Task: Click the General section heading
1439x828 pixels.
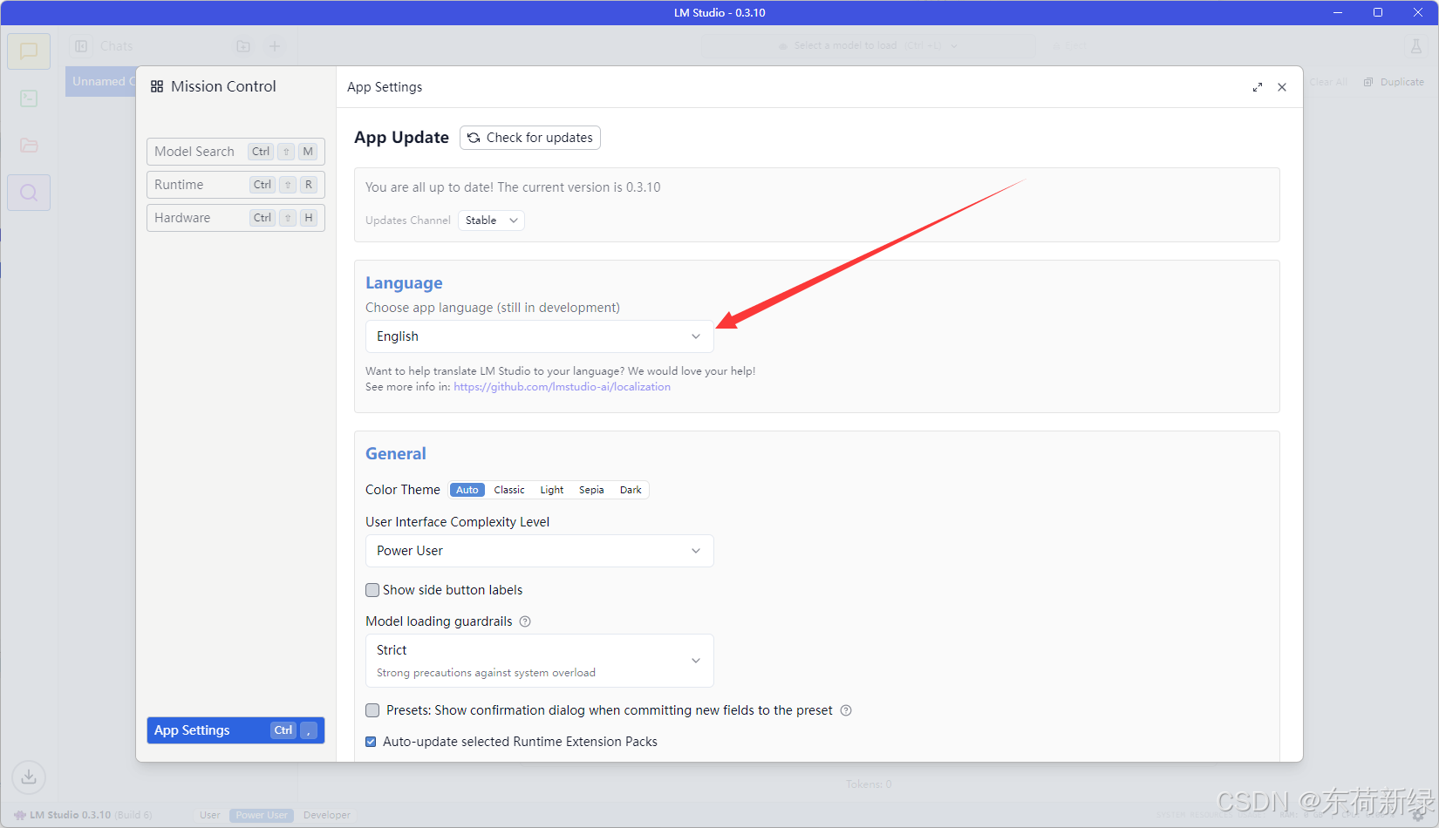Action: [x=396, y=454]
